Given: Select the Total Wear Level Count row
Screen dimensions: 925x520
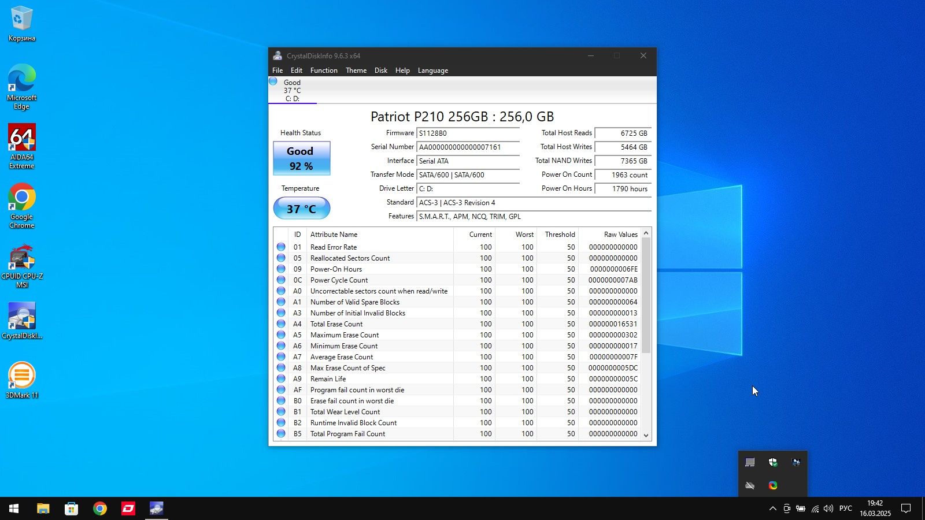Looking at the screenshot, I should (x=457, y=411).
